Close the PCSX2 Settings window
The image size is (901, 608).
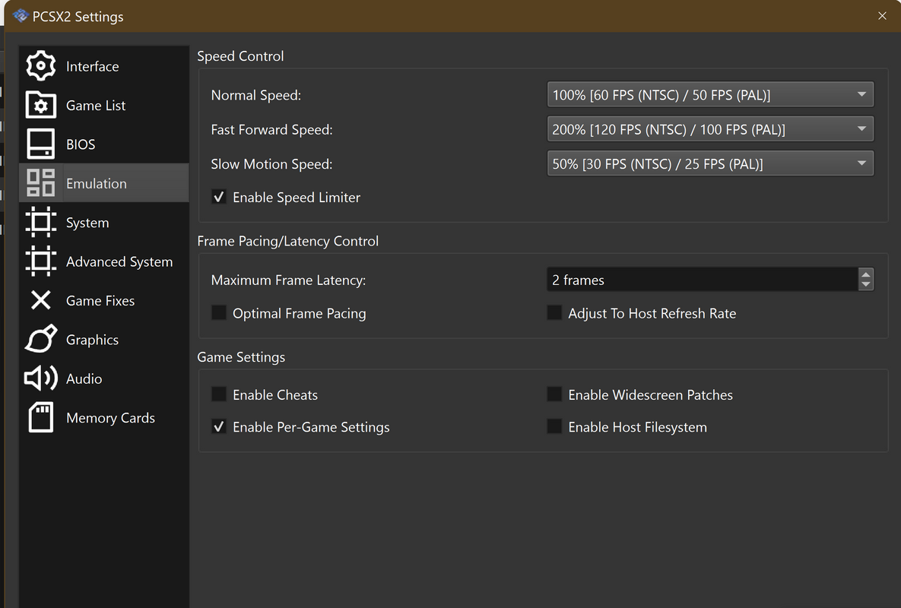pyautogui.click(x=882, y=16)
